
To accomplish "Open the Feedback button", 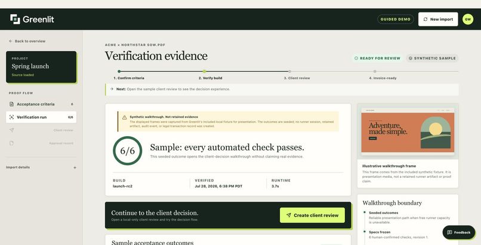I will 458,233.
